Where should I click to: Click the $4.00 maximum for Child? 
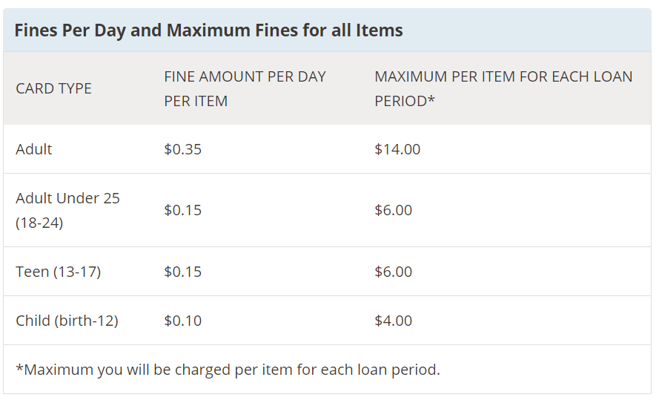pyautogui.click(x=394, y=321)
